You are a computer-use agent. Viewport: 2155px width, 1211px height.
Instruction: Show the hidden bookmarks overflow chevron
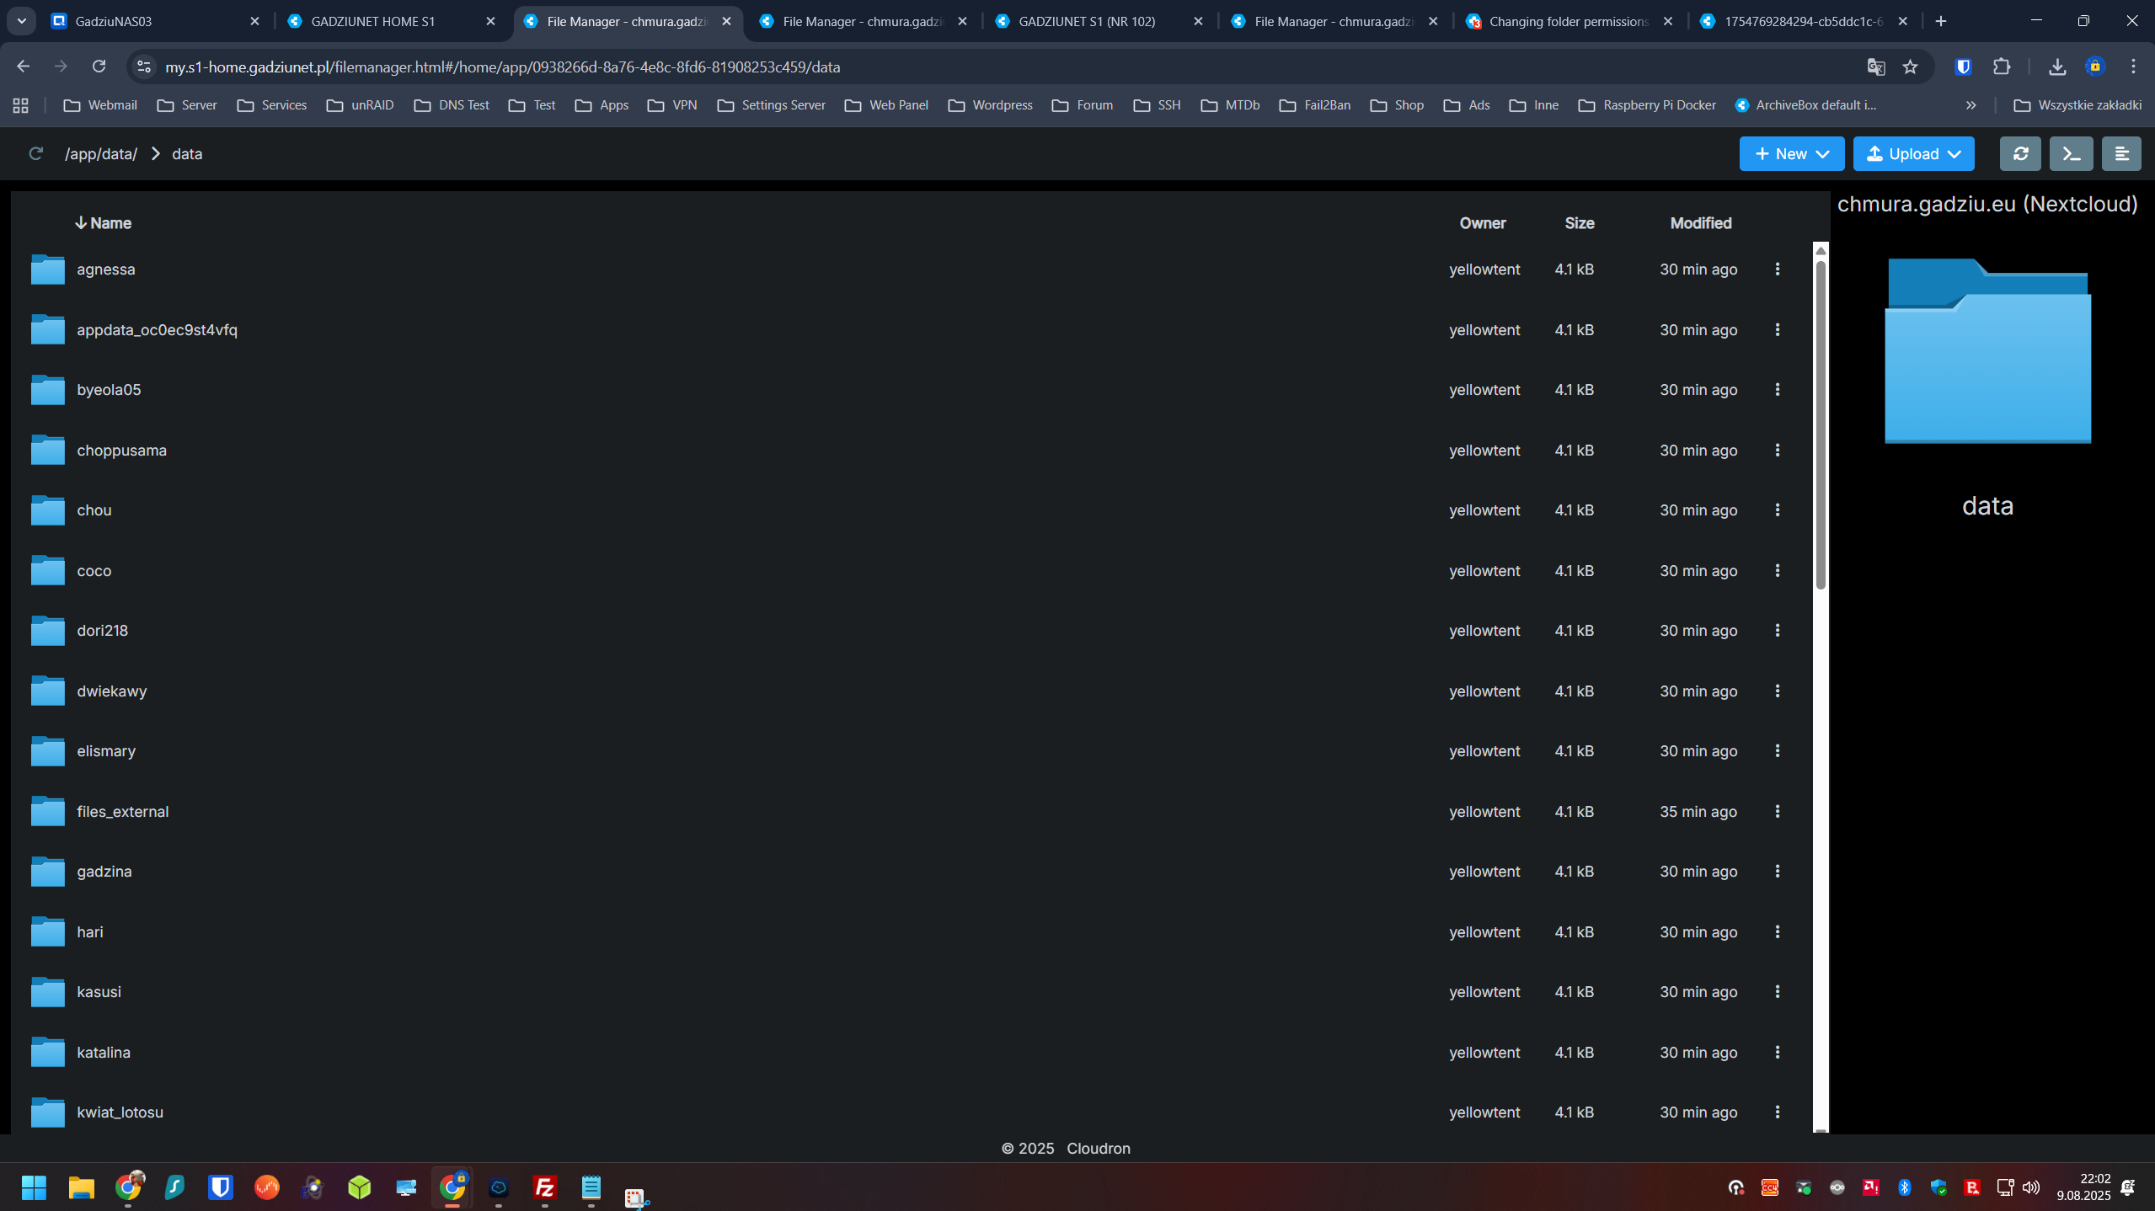(x=1971, y=105)
